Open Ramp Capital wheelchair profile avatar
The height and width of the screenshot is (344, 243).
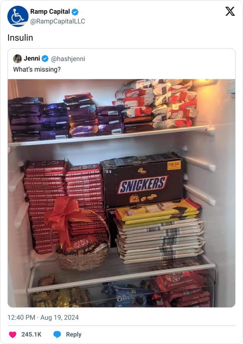click(18, 16)
